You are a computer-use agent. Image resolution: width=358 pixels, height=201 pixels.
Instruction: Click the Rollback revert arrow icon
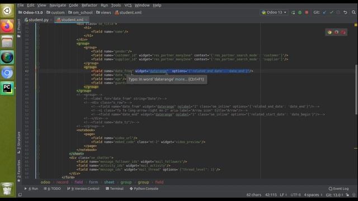(x=345, y=12)
